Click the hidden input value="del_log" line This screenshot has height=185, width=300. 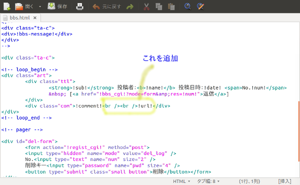tap(100, 153)
